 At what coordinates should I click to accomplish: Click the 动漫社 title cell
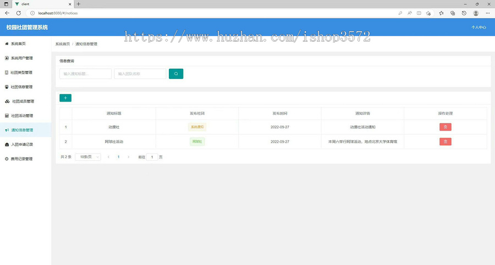pos(114,127)
